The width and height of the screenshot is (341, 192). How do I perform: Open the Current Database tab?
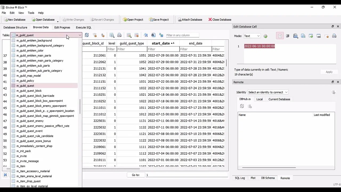click(279, 99)
